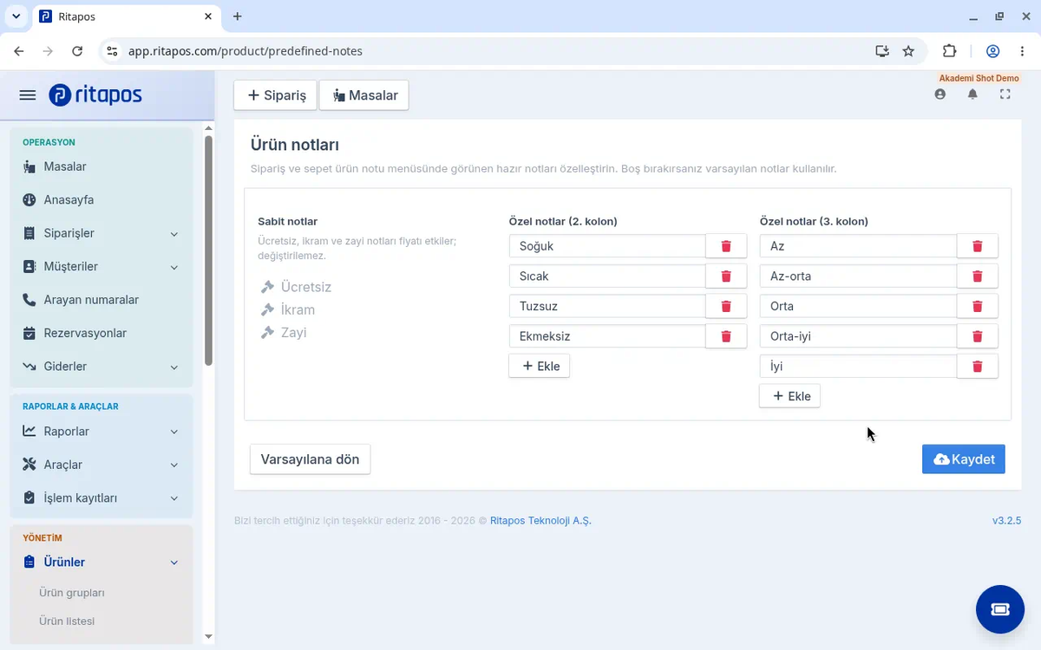Open Ürün grupları submenu item
This screenshot has height=650, width=1041.
click(x=72, y=593)
